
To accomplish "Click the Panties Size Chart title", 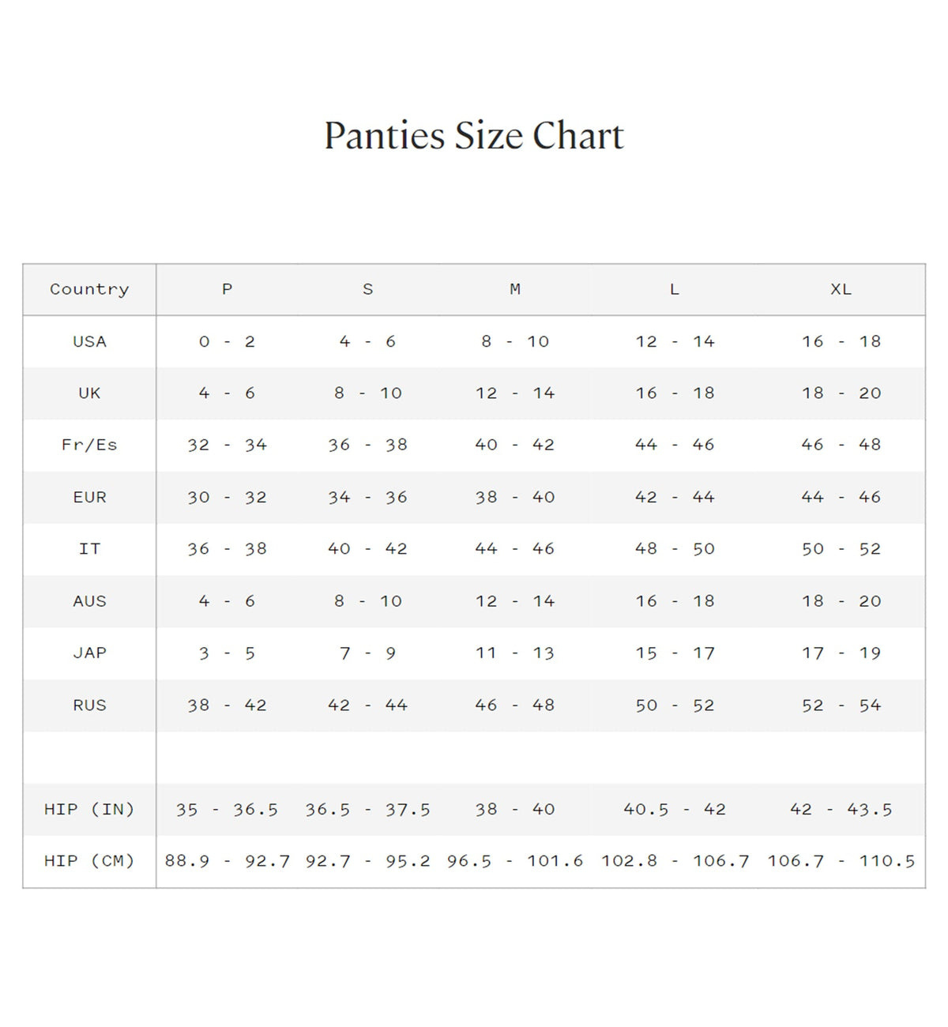I will coord(474,136).
